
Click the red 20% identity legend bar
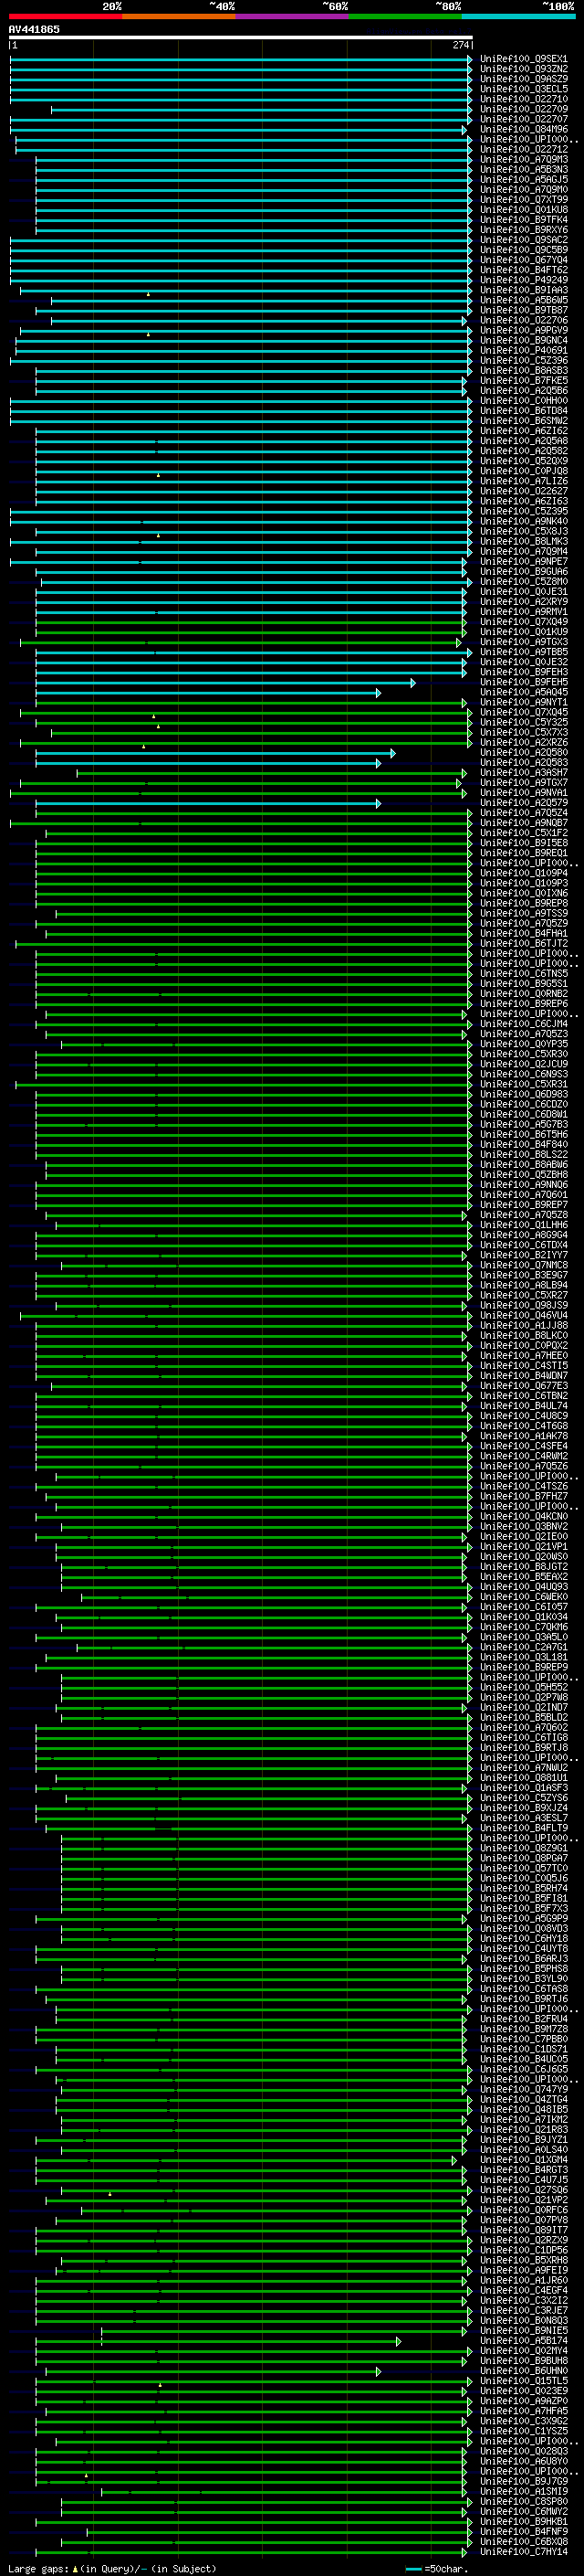[x=65, y=16]
